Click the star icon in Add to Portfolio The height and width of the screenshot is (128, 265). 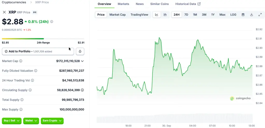[x=6, y=51]
